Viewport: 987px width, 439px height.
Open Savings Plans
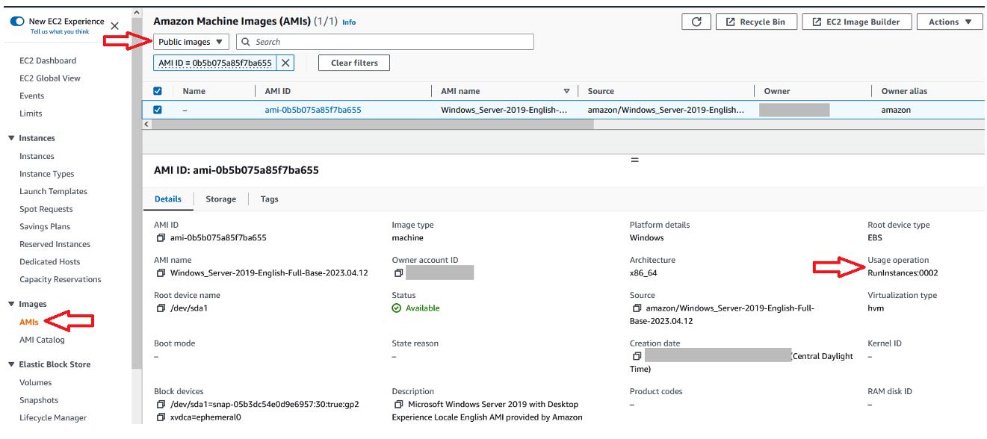tap(45, 226)
